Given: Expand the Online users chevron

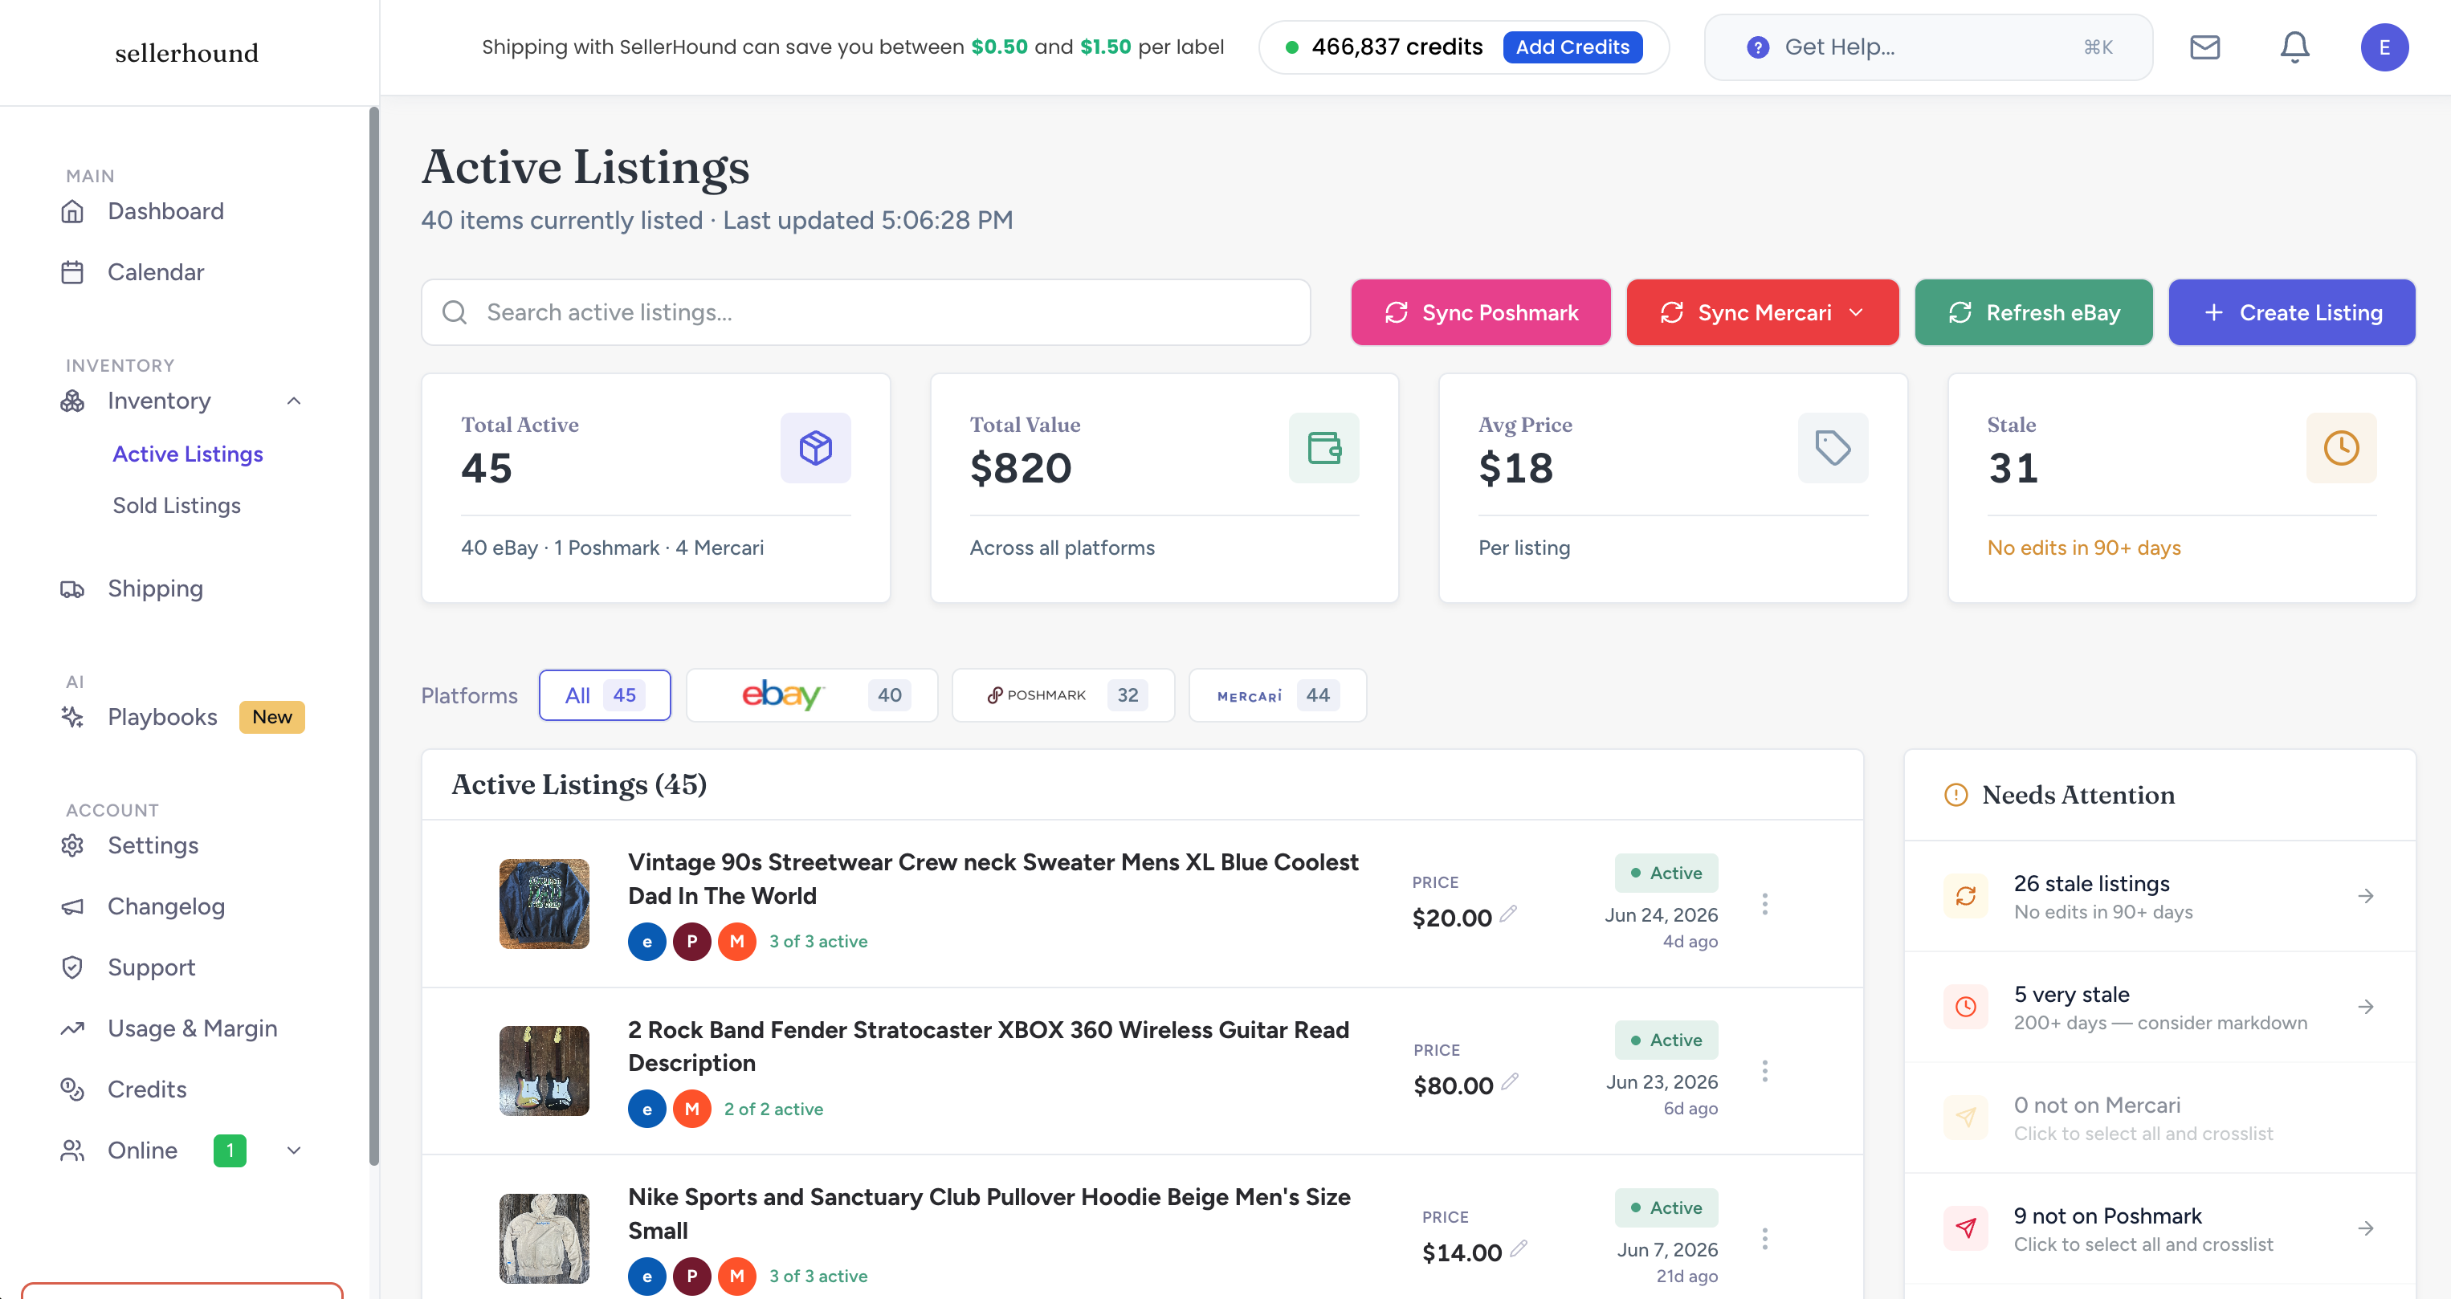Looking at the screenshot, I should pyautogui.click(x=294, y=1150).
